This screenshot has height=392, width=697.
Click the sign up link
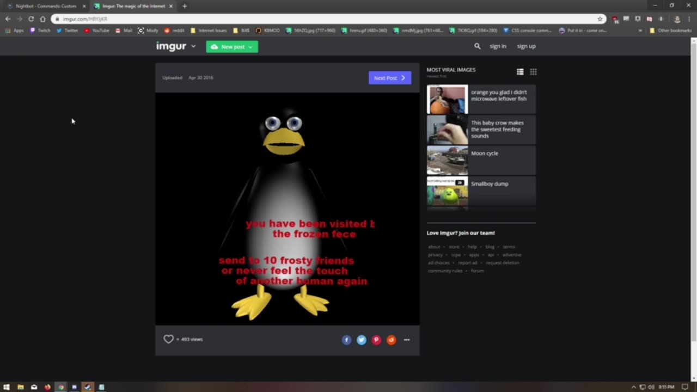526,46
